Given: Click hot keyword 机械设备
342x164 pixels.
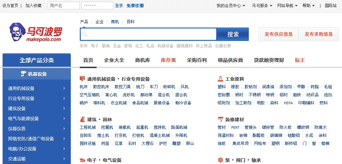Looking at the screenshot, I should pyautogui.click(x=165, y=46).
